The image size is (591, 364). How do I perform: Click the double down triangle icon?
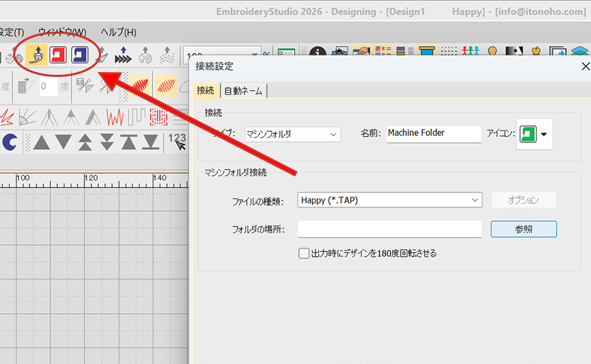[x=107, y=142]
